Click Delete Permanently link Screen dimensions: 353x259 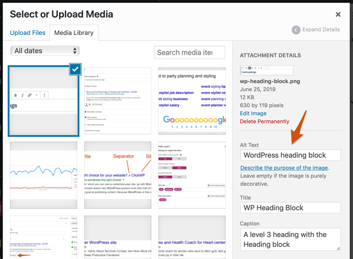click(x=265, y=121)
